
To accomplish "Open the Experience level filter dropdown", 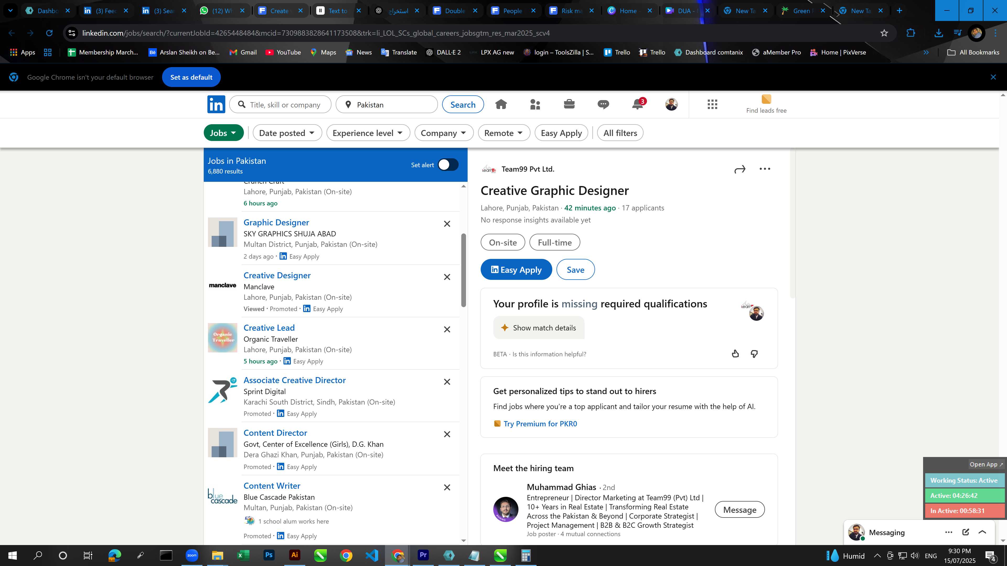I will pyautogui.click(x=368, y=133).
